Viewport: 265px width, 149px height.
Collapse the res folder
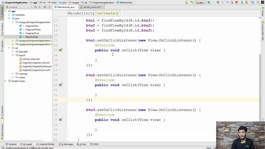(x=9, y=48)
